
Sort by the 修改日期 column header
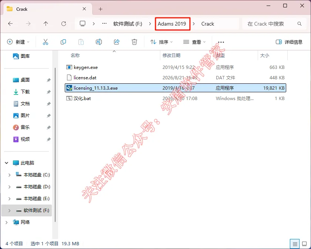(x=171, y=56)
